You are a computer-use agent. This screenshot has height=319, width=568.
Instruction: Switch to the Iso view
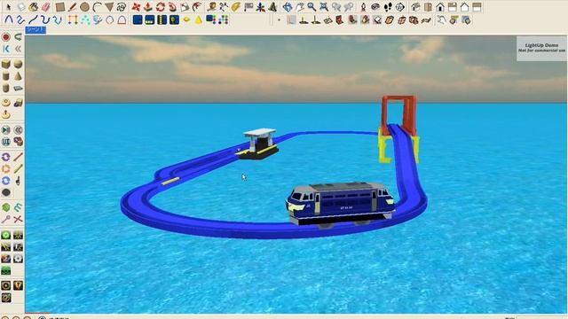pos(415,7)
